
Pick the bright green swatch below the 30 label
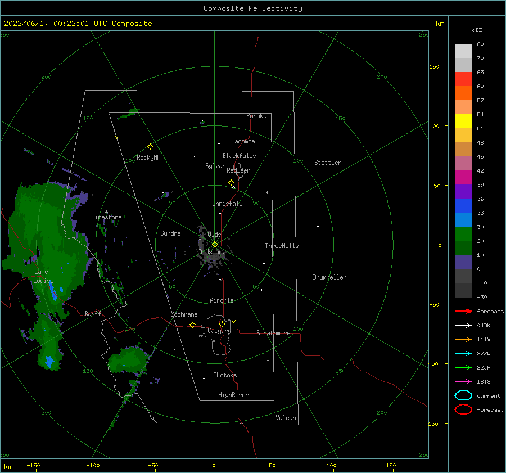(x=463, y=234)
